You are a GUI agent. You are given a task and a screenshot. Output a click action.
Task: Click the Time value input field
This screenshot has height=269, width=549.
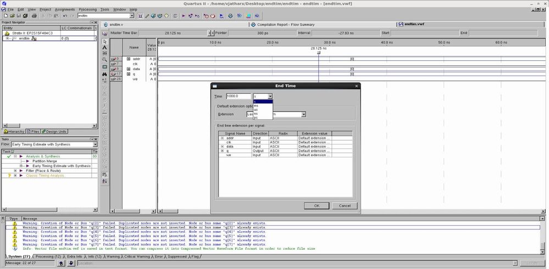tap(239, 96)
